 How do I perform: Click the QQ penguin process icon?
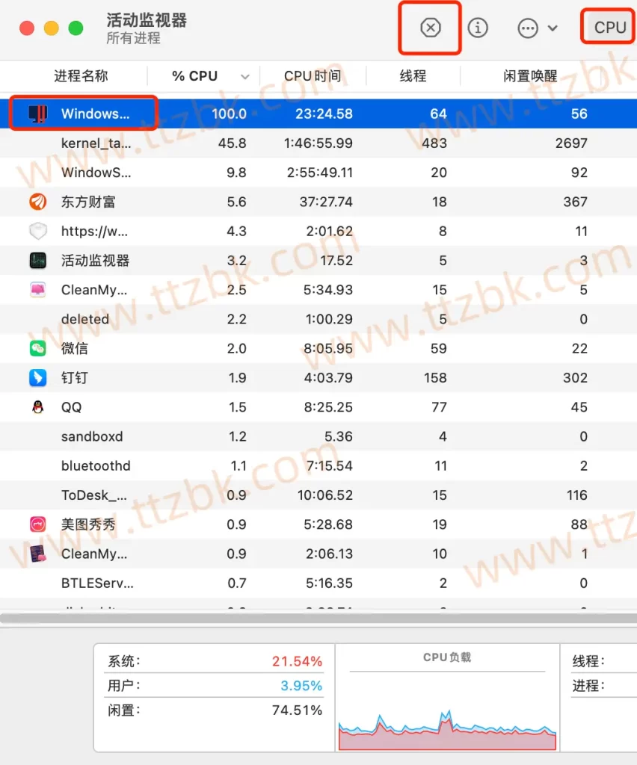pyautogui.click(x=37, y=406)
